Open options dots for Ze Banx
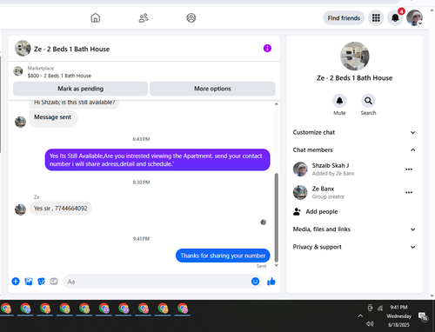The width and height of the screenshot is (435, 332). pos(409,192)
